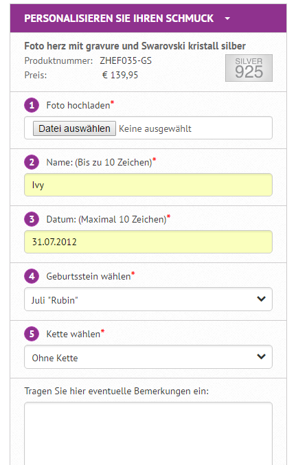296x465 pixels.
Task: Click the step 3 number circle
Action: click(32, 219)
